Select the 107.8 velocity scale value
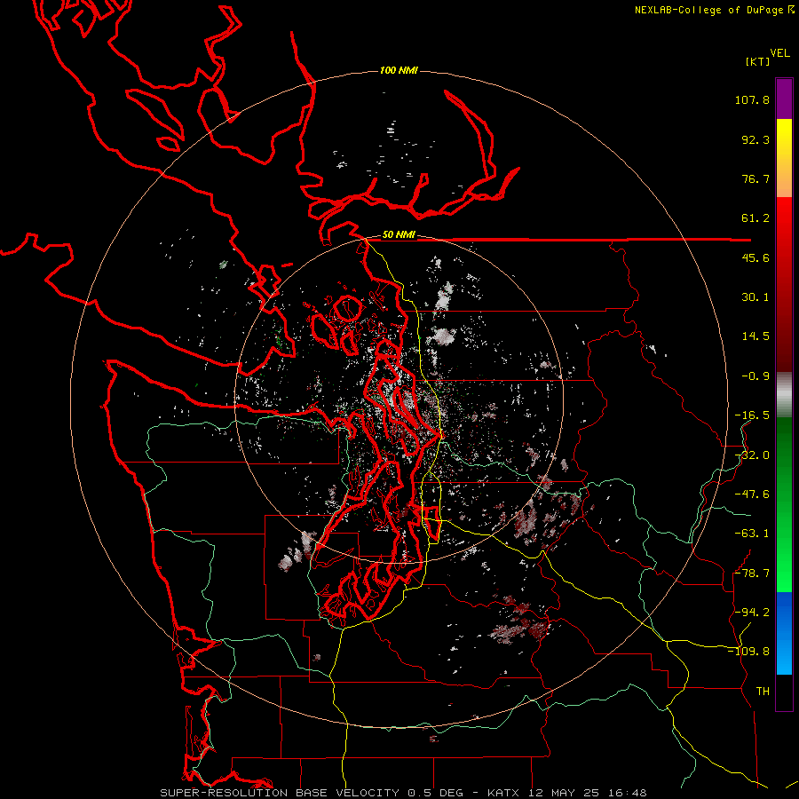This screenshot has height=799, width=799. tap(752, 99)
